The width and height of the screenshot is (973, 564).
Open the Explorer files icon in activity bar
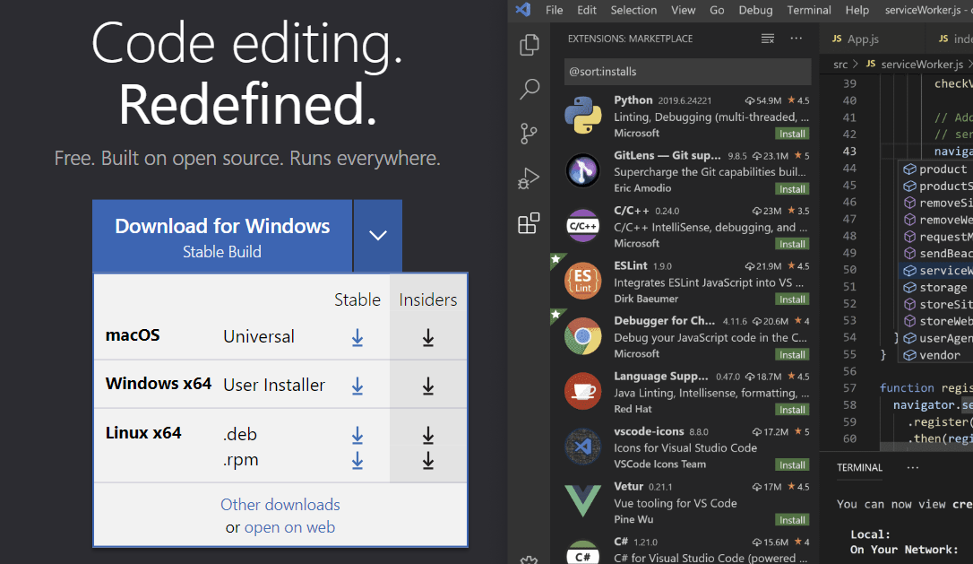(x=530, y=45)
